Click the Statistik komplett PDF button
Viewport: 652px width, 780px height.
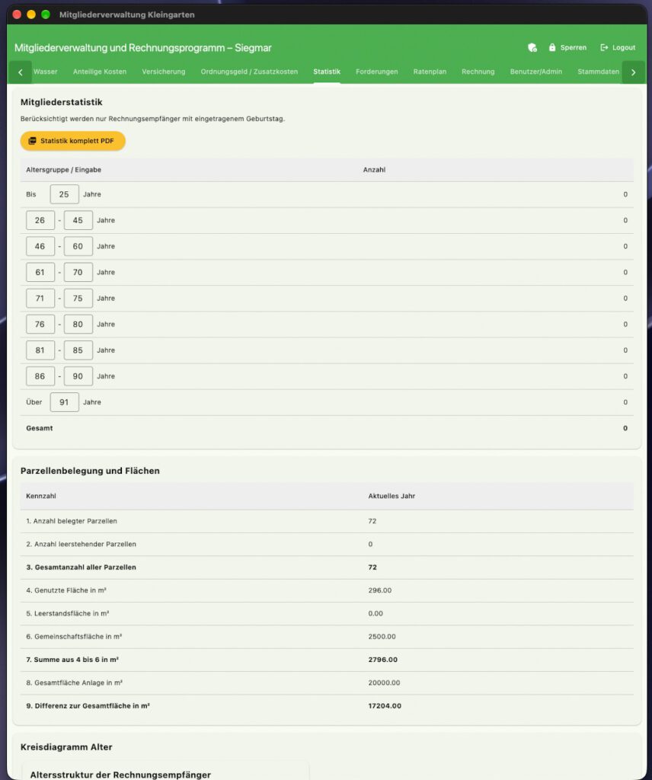(x=72, y=141)
